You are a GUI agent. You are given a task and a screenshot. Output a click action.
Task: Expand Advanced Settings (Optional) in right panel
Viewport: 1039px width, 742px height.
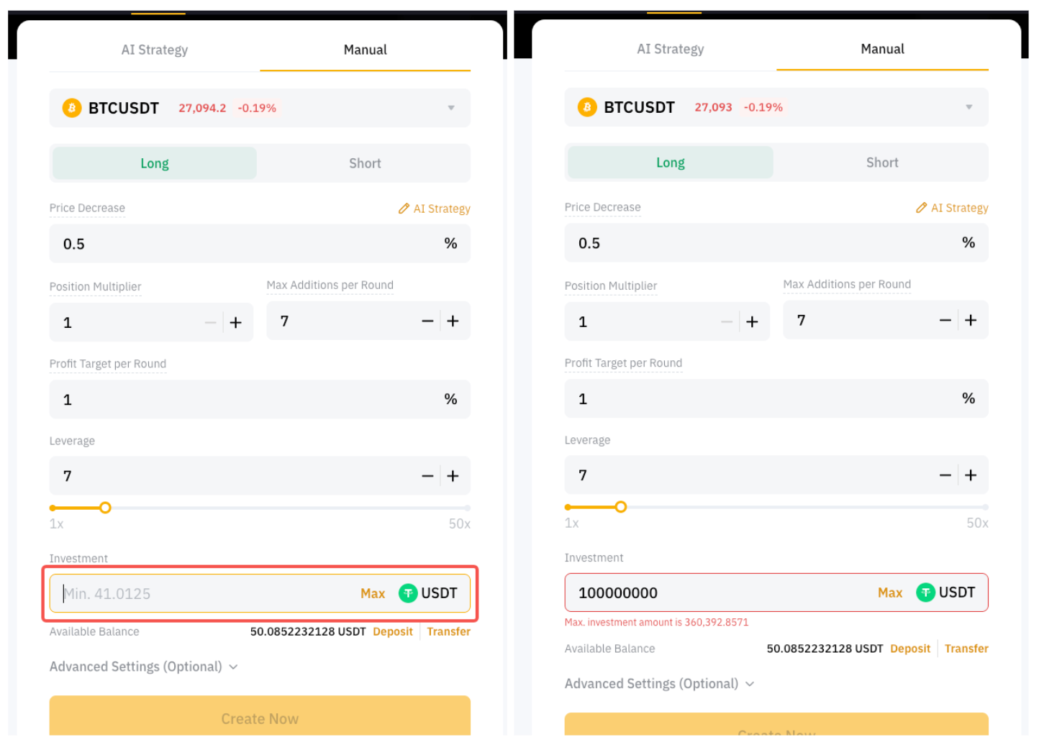pos(659,684)
